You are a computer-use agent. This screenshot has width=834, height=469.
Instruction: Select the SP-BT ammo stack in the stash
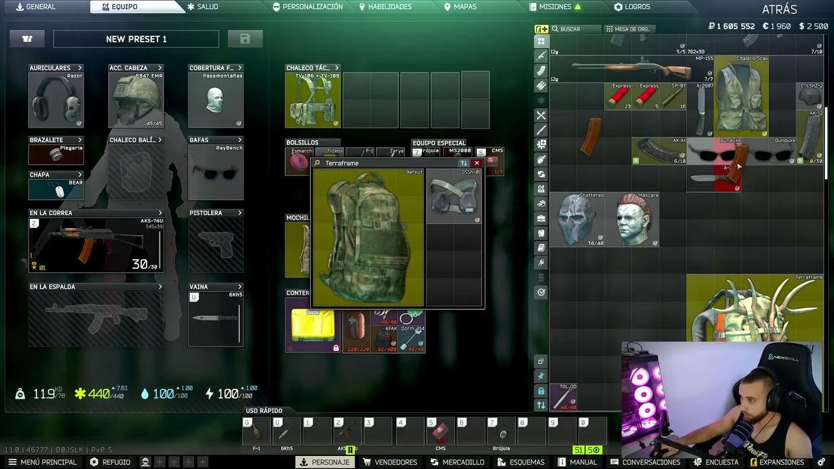673,96
